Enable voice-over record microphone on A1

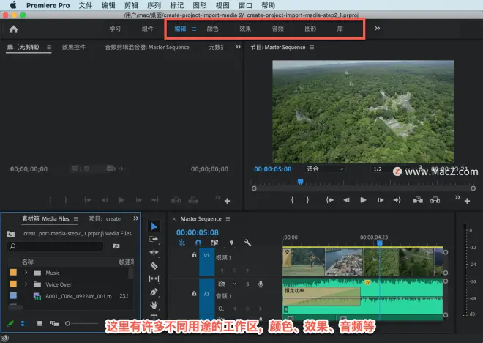261,284
